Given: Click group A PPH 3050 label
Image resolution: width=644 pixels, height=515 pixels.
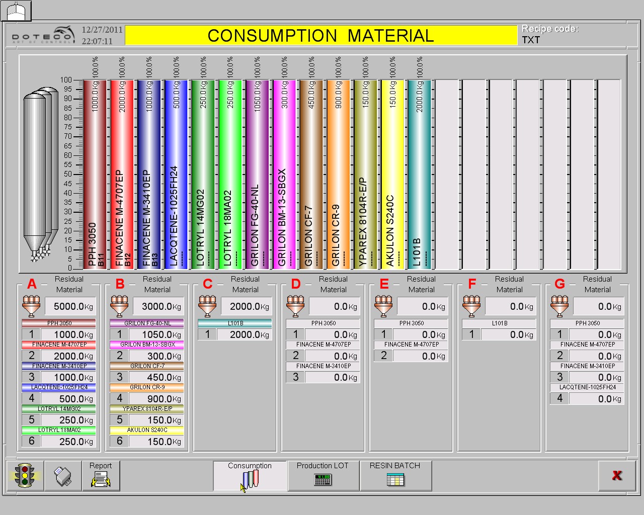Looking at the screenshot, I should point(59,323).
